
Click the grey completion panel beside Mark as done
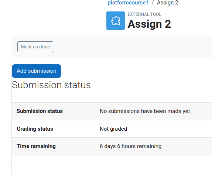coord(133,47)
